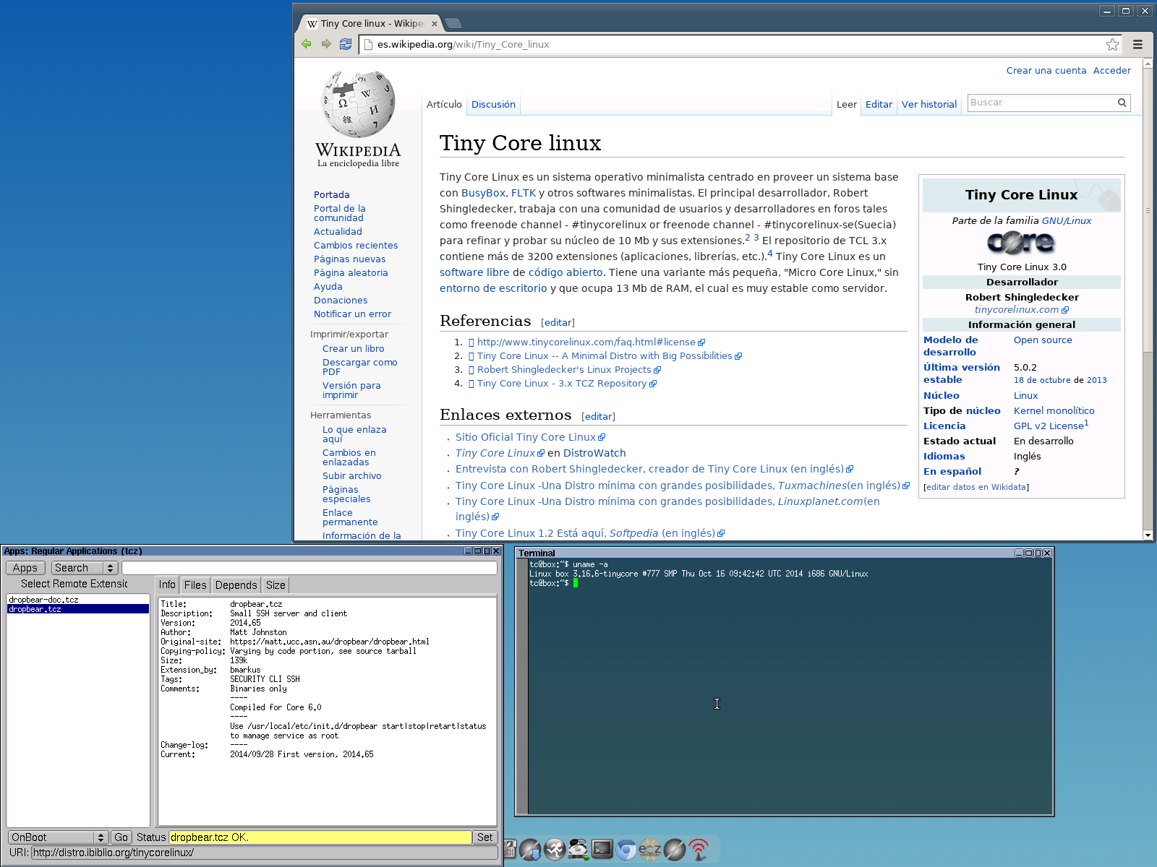Image resolution: width=1157 pixels, height=867 pixels.
Task: Launch Chromium browser from the taskbar
Action: 626,849
